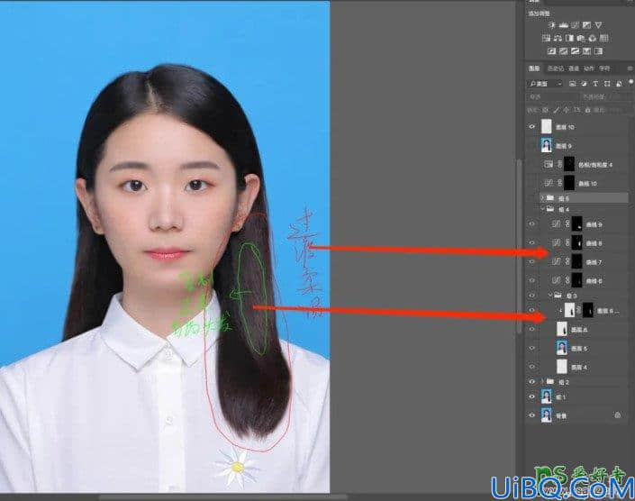The width and height of the screenshot is (635, 501).
Task: Switch to the 通道 (Channels) tab
Action: (x=574, y=68)
